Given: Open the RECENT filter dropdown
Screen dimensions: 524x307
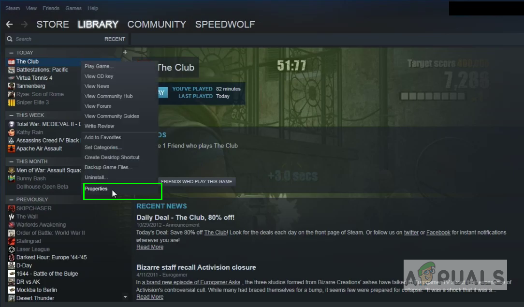Looking at the screenshot, I should (x=115, y=39).
